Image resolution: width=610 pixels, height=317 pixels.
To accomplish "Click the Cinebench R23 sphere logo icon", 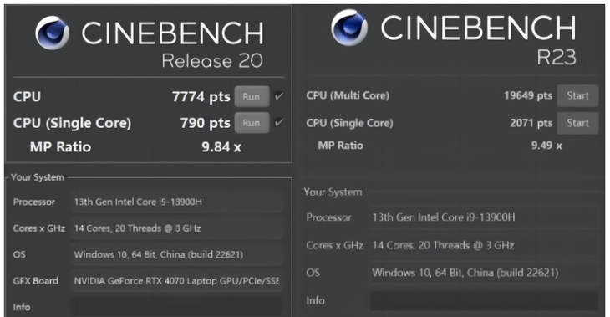I will [349, 28].
